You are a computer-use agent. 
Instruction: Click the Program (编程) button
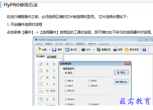point(48,77)
